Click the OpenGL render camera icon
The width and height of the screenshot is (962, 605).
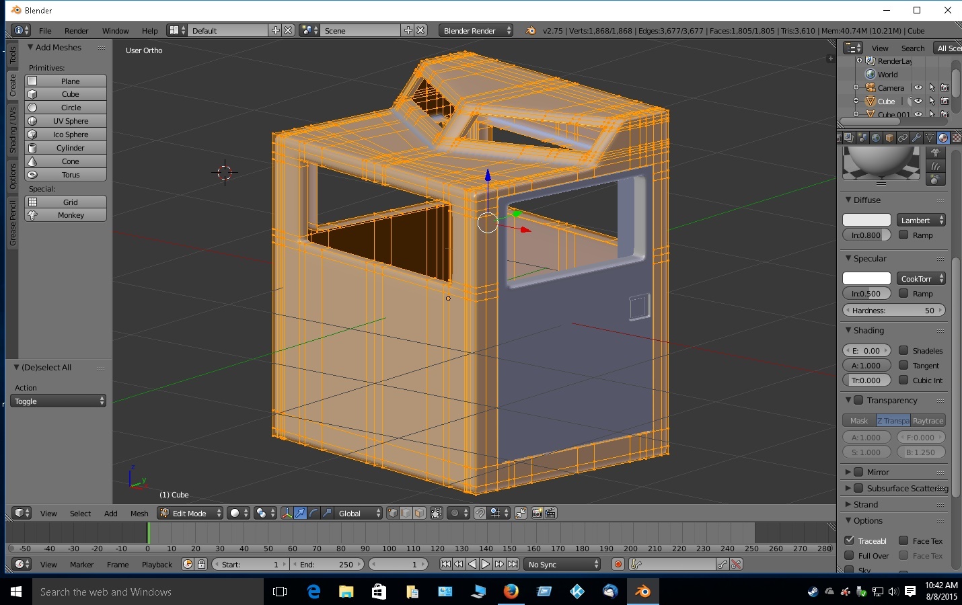[x=537, y=513]
